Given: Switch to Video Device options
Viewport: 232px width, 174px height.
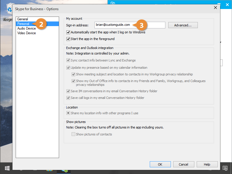Looking at the screenshot, I should 26,33.
